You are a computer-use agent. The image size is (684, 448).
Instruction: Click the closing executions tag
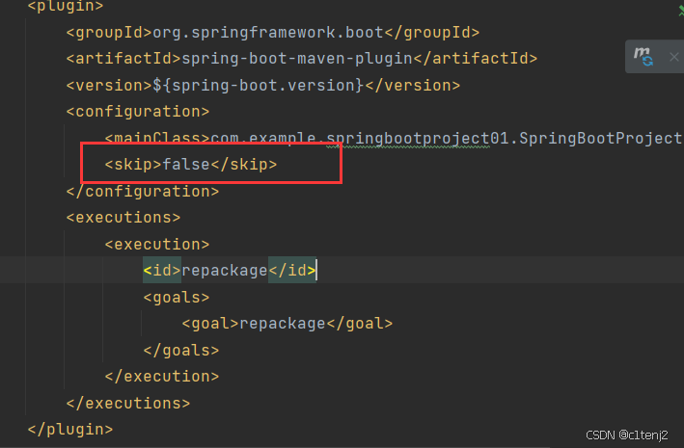click(x=128, y=403)
